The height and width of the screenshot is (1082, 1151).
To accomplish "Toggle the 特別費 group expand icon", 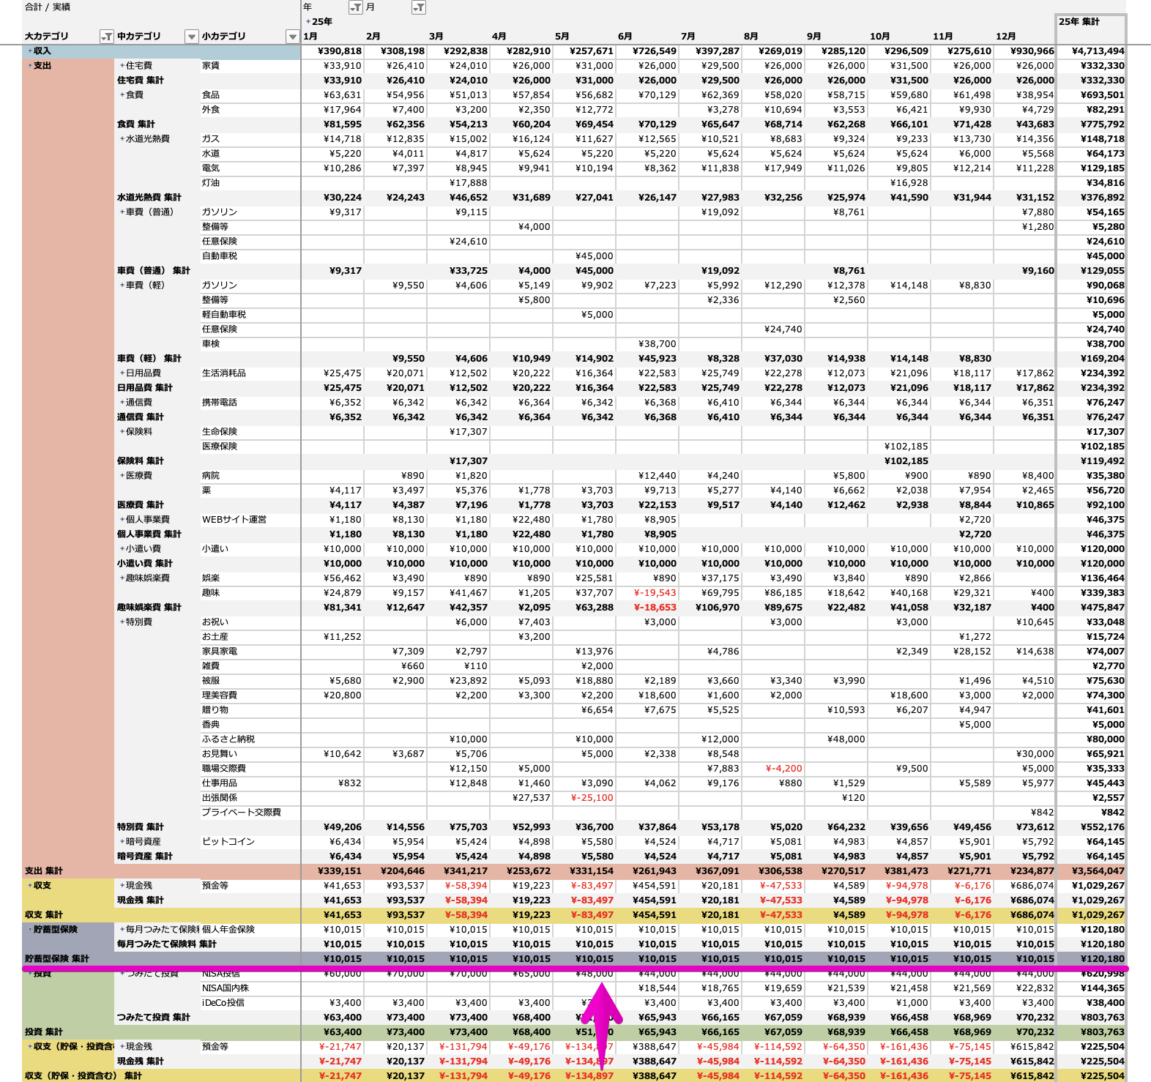I will [122, 622].
